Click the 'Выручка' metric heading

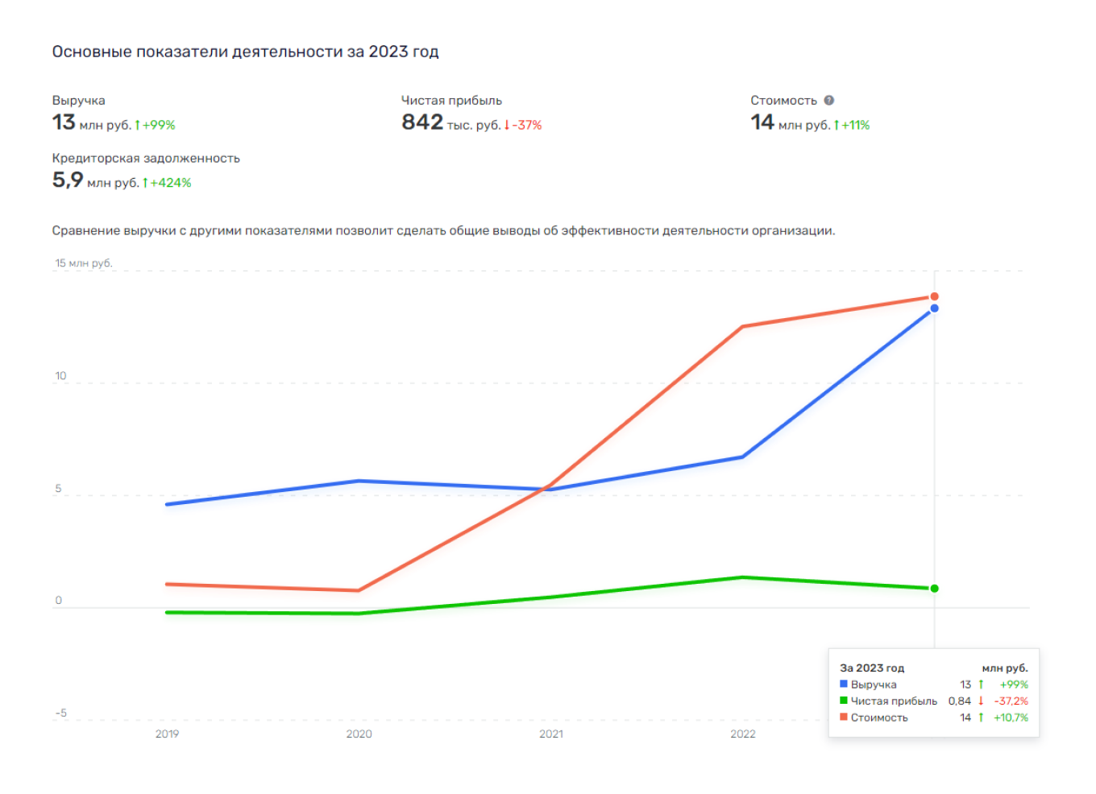tap(79, 101)
